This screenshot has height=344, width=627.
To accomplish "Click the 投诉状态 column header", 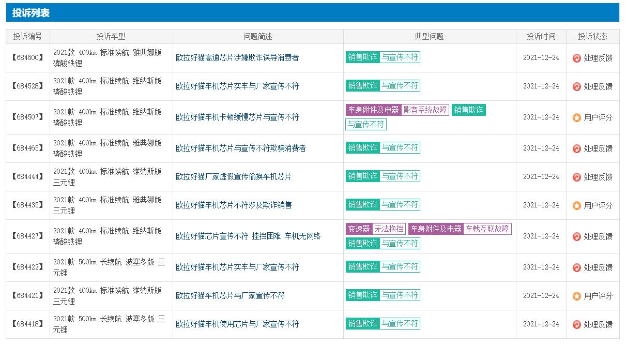I will pyautogui.click(x=593, y=37).
